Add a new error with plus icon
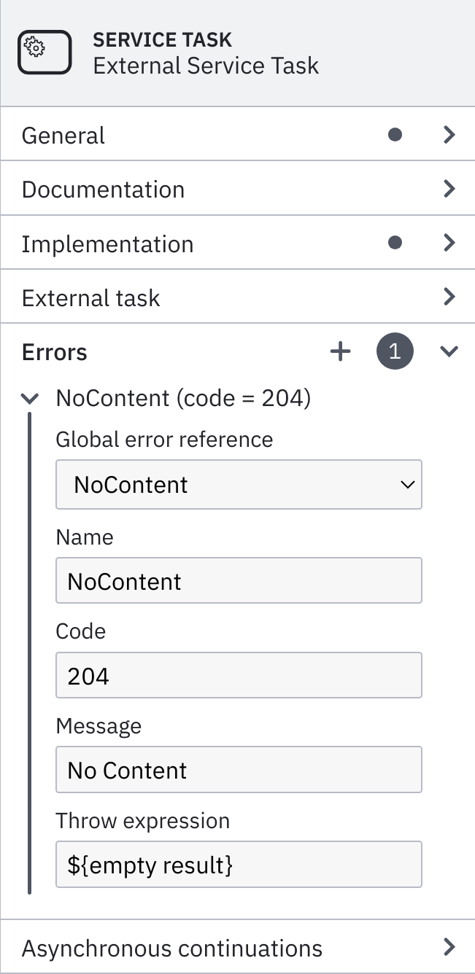Viewport: 475px width, 974px height. click(x=340, y=352)
